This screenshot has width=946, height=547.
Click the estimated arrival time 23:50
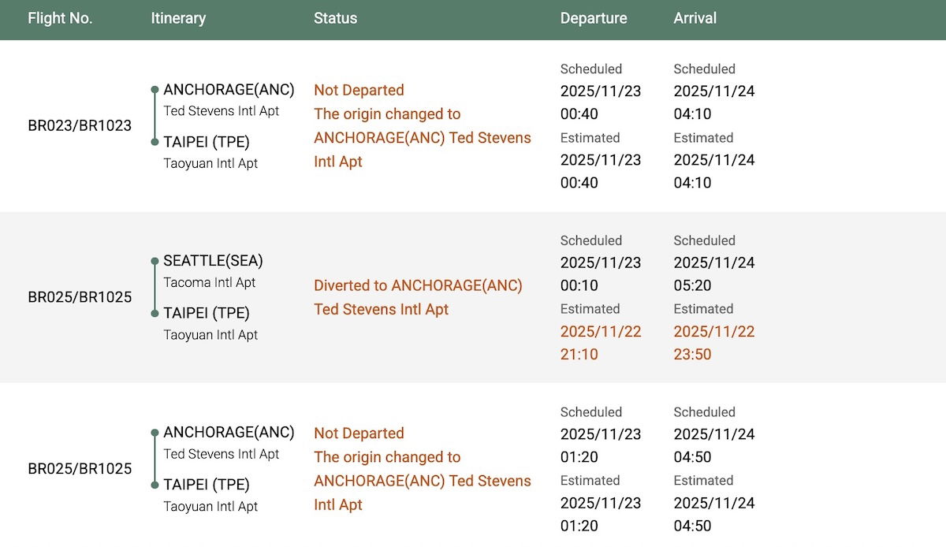tap(693, 355)
